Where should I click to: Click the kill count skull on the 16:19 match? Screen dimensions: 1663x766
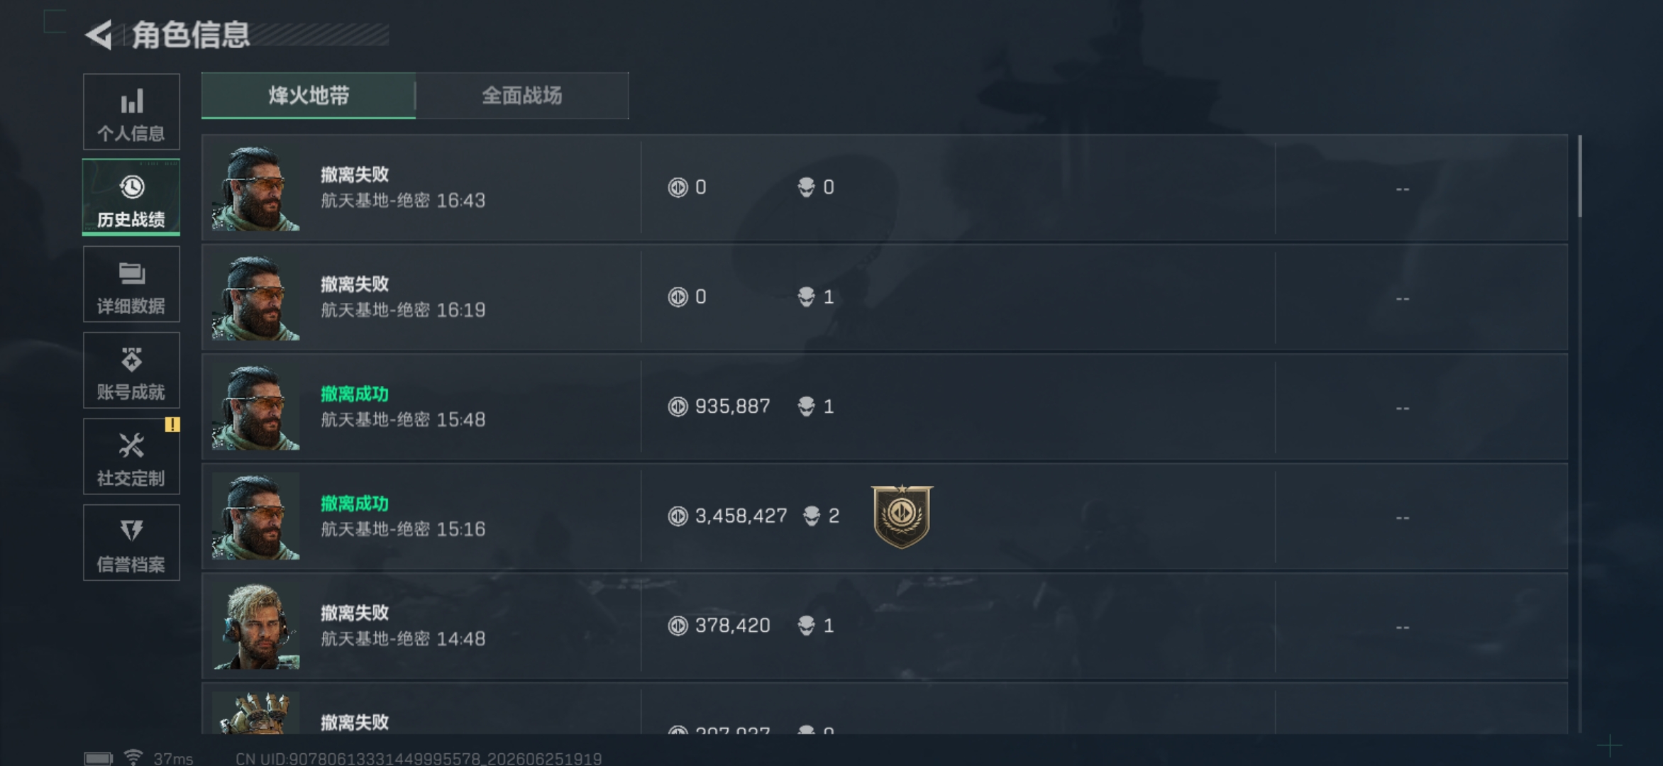(x=807, y=296)
